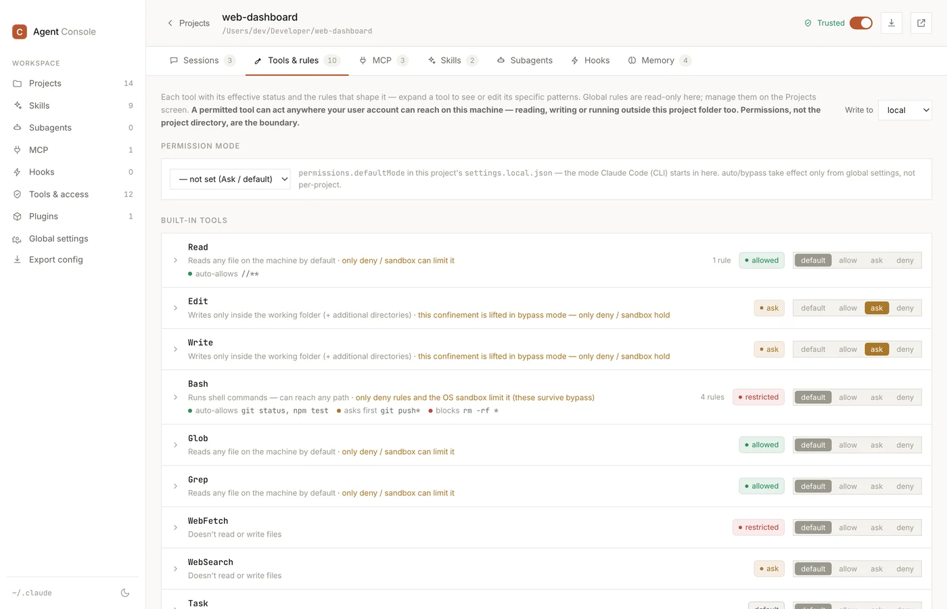This screenshot has height=609, width=947.
Task: Turn off the Trusted toggle switch
Action: point(861,23)
